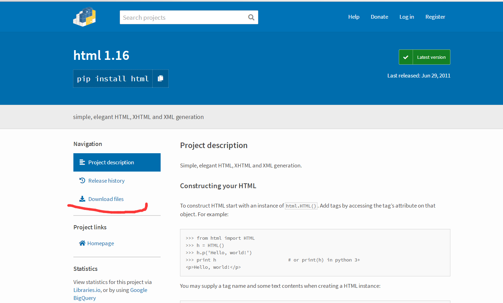Click the green checkmark icon
Screen dimensions: 503x303
click(x=406, y=57)
